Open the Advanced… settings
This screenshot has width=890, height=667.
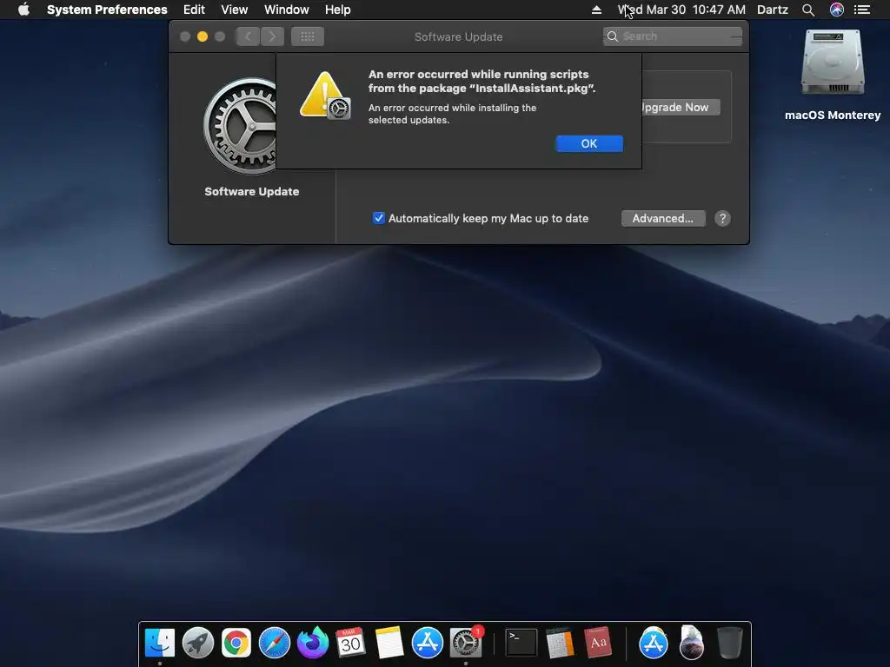[x=663, y=218]
